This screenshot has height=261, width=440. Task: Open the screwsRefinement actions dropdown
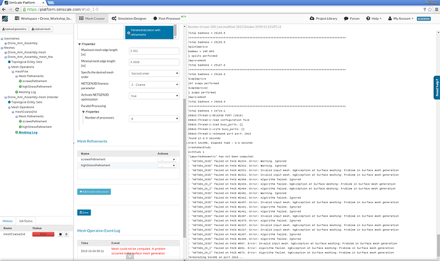tap(166, 160)
